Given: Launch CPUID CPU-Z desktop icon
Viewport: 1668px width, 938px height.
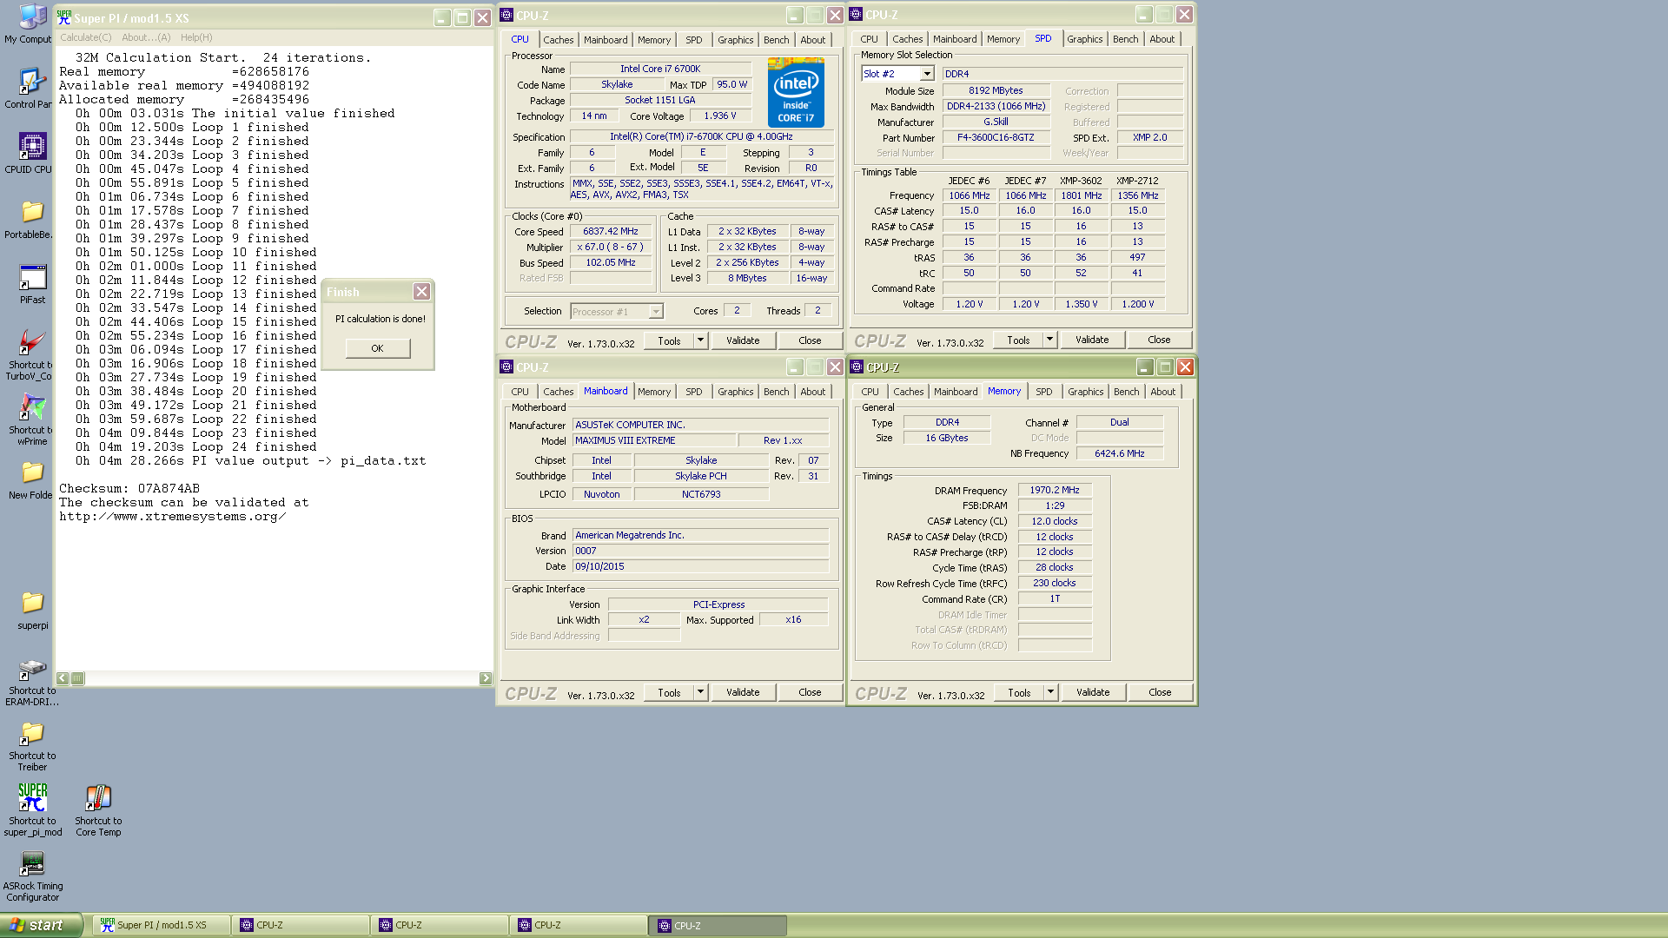Looking at the screenshot, I should [32, 154].
